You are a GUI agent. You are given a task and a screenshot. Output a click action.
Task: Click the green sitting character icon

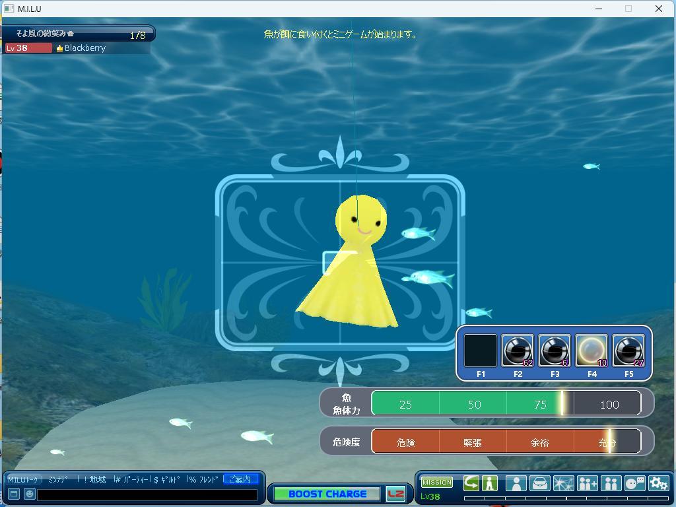pos(489,483)
